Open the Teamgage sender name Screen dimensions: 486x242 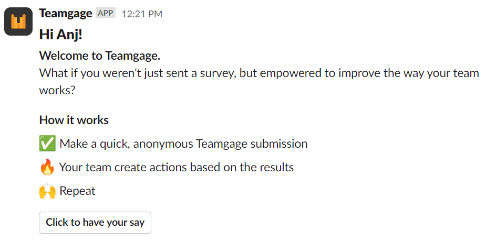[66, 13]
